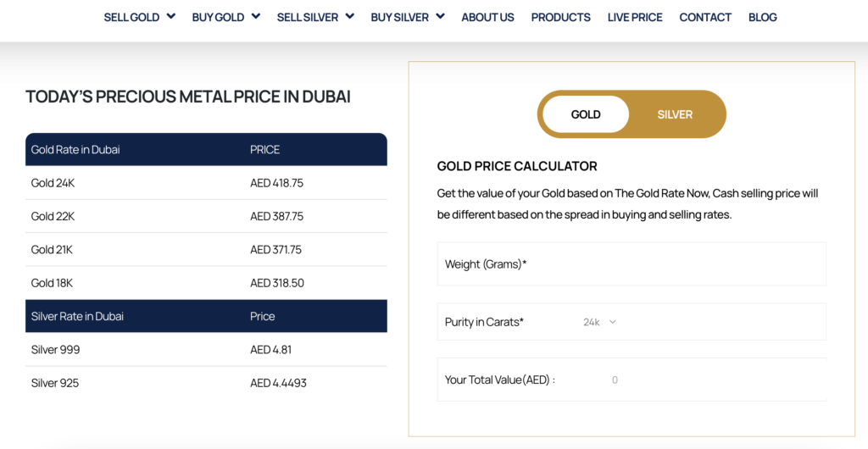The height and width of the screenshot is (449, 868).
Task: Open the Buy Silver menu
Action: (400, 17)
